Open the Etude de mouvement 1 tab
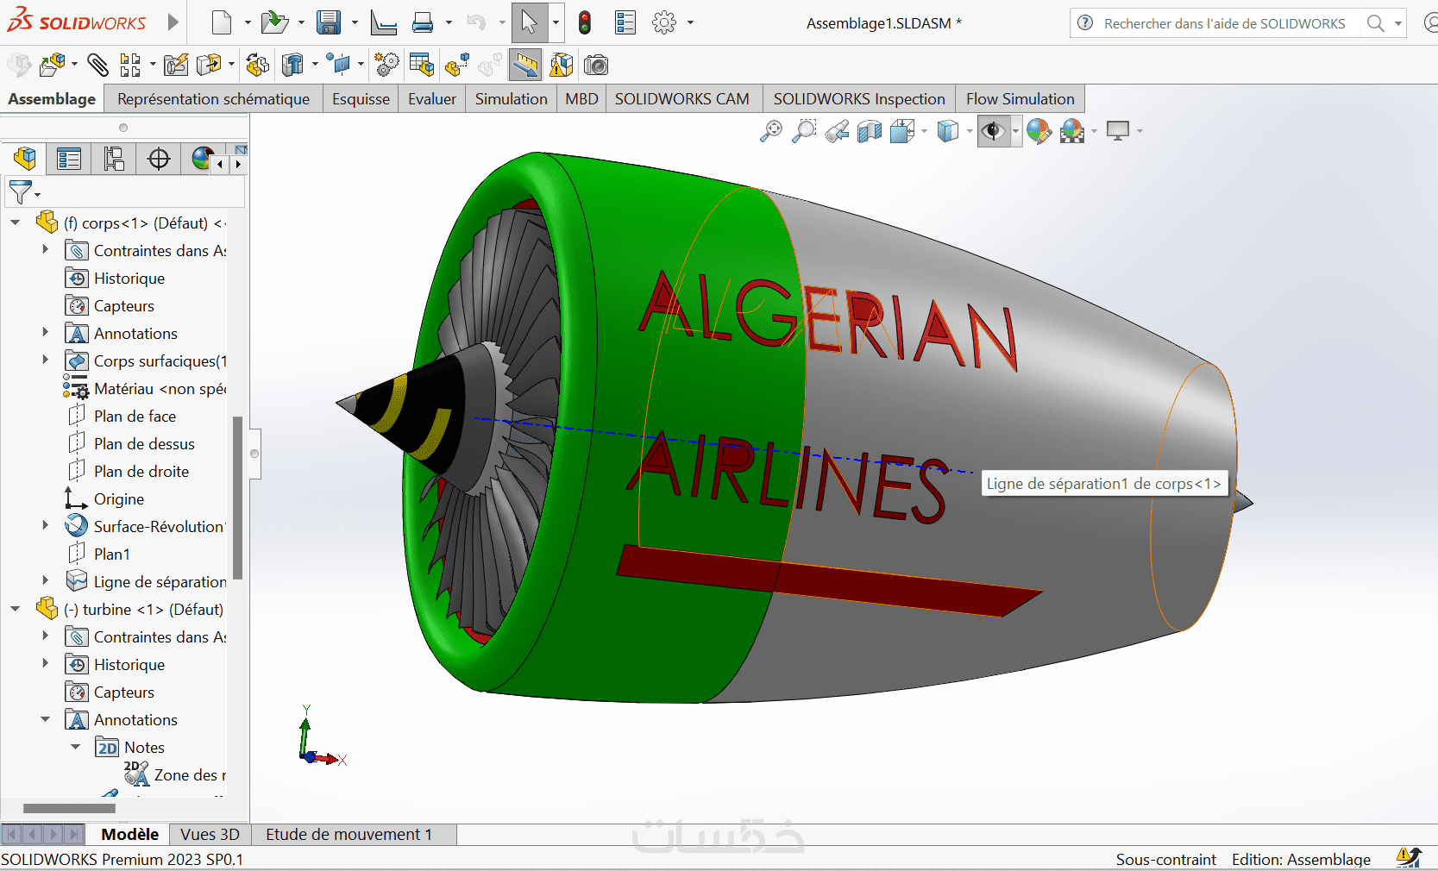 point(349,834)
